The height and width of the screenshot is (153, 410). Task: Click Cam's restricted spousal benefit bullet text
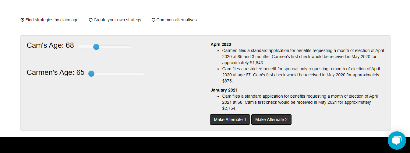(x=301, y=75)
